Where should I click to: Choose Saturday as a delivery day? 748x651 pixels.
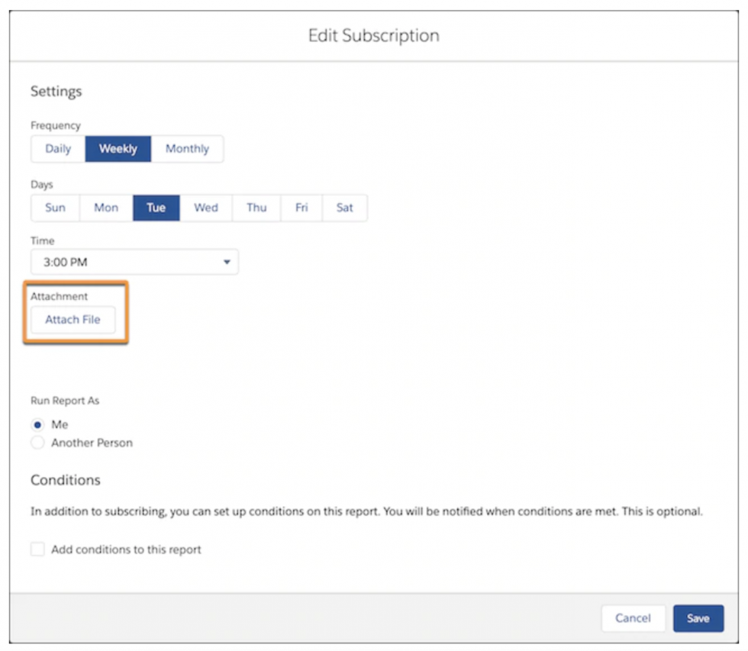pyautogui.click(x=344, y=208)
